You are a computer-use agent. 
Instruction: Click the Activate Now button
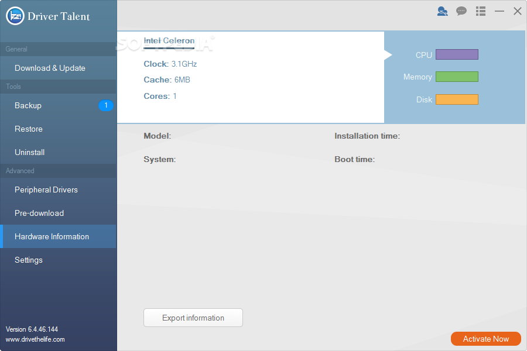pos(486,339)
